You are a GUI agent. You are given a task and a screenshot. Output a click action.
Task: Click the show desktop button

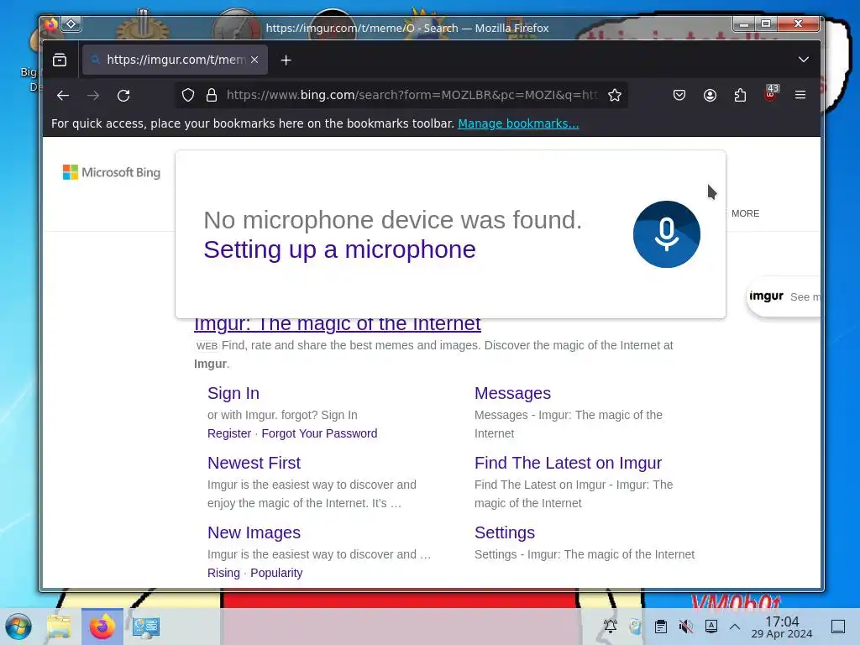(x=837, y=627)
